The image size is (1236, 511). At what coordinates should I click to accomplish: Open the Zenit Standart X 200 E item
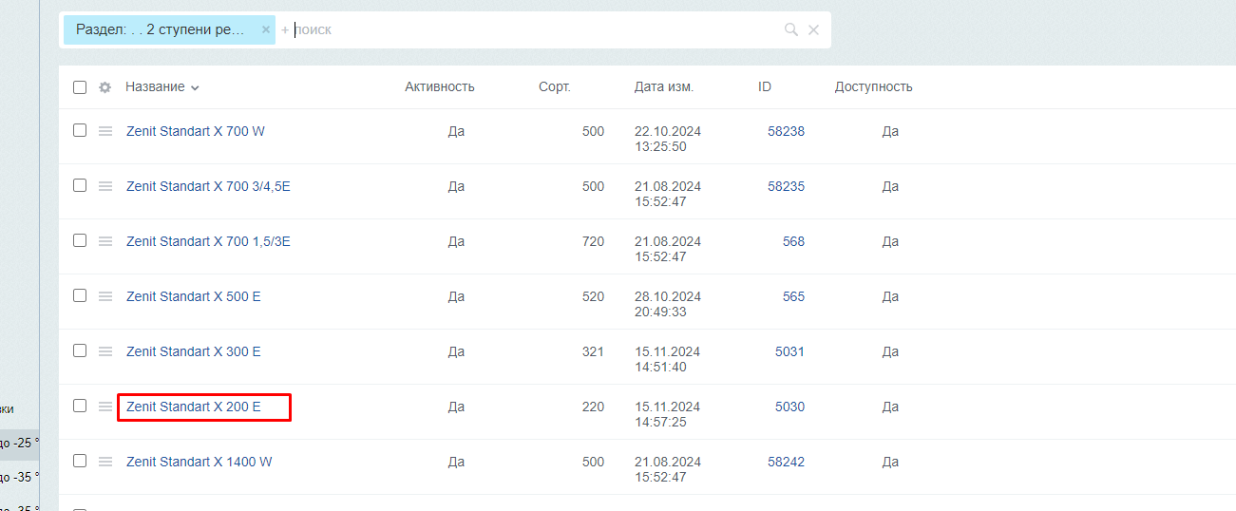tap(194, 407)
